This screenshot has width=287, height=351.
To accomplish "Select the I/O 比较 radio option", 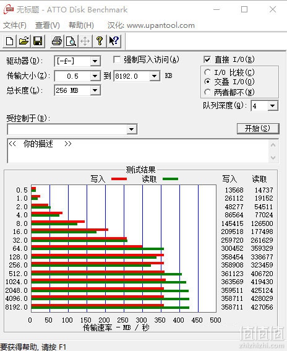I will click(x=208, y=72).
